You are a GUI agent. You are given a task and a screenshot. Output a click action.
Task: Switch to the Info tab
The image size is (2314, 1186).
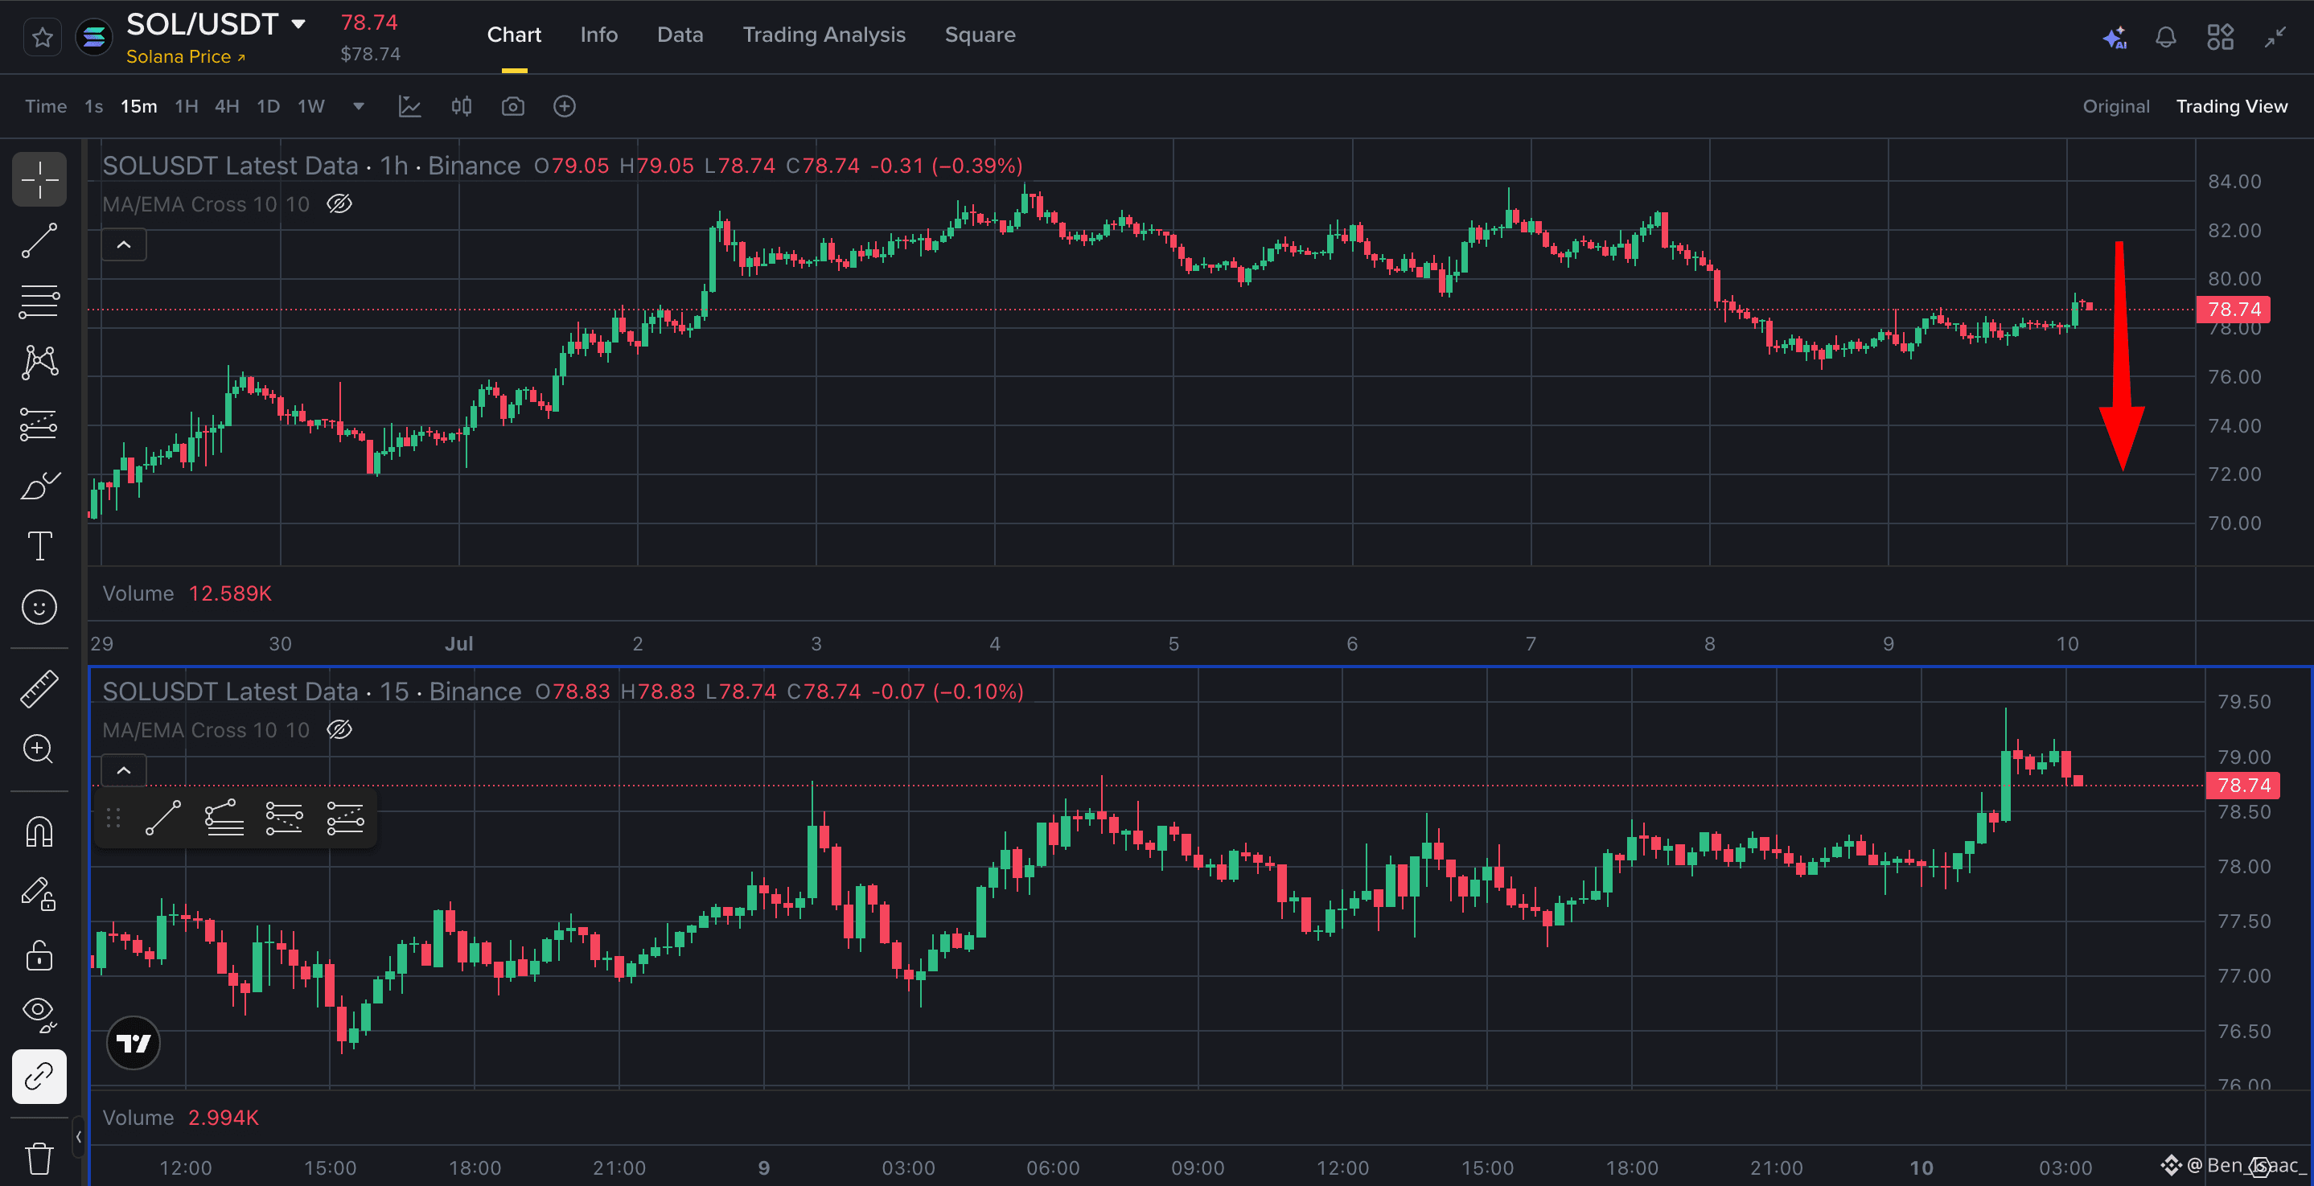[x=598, y=35]
